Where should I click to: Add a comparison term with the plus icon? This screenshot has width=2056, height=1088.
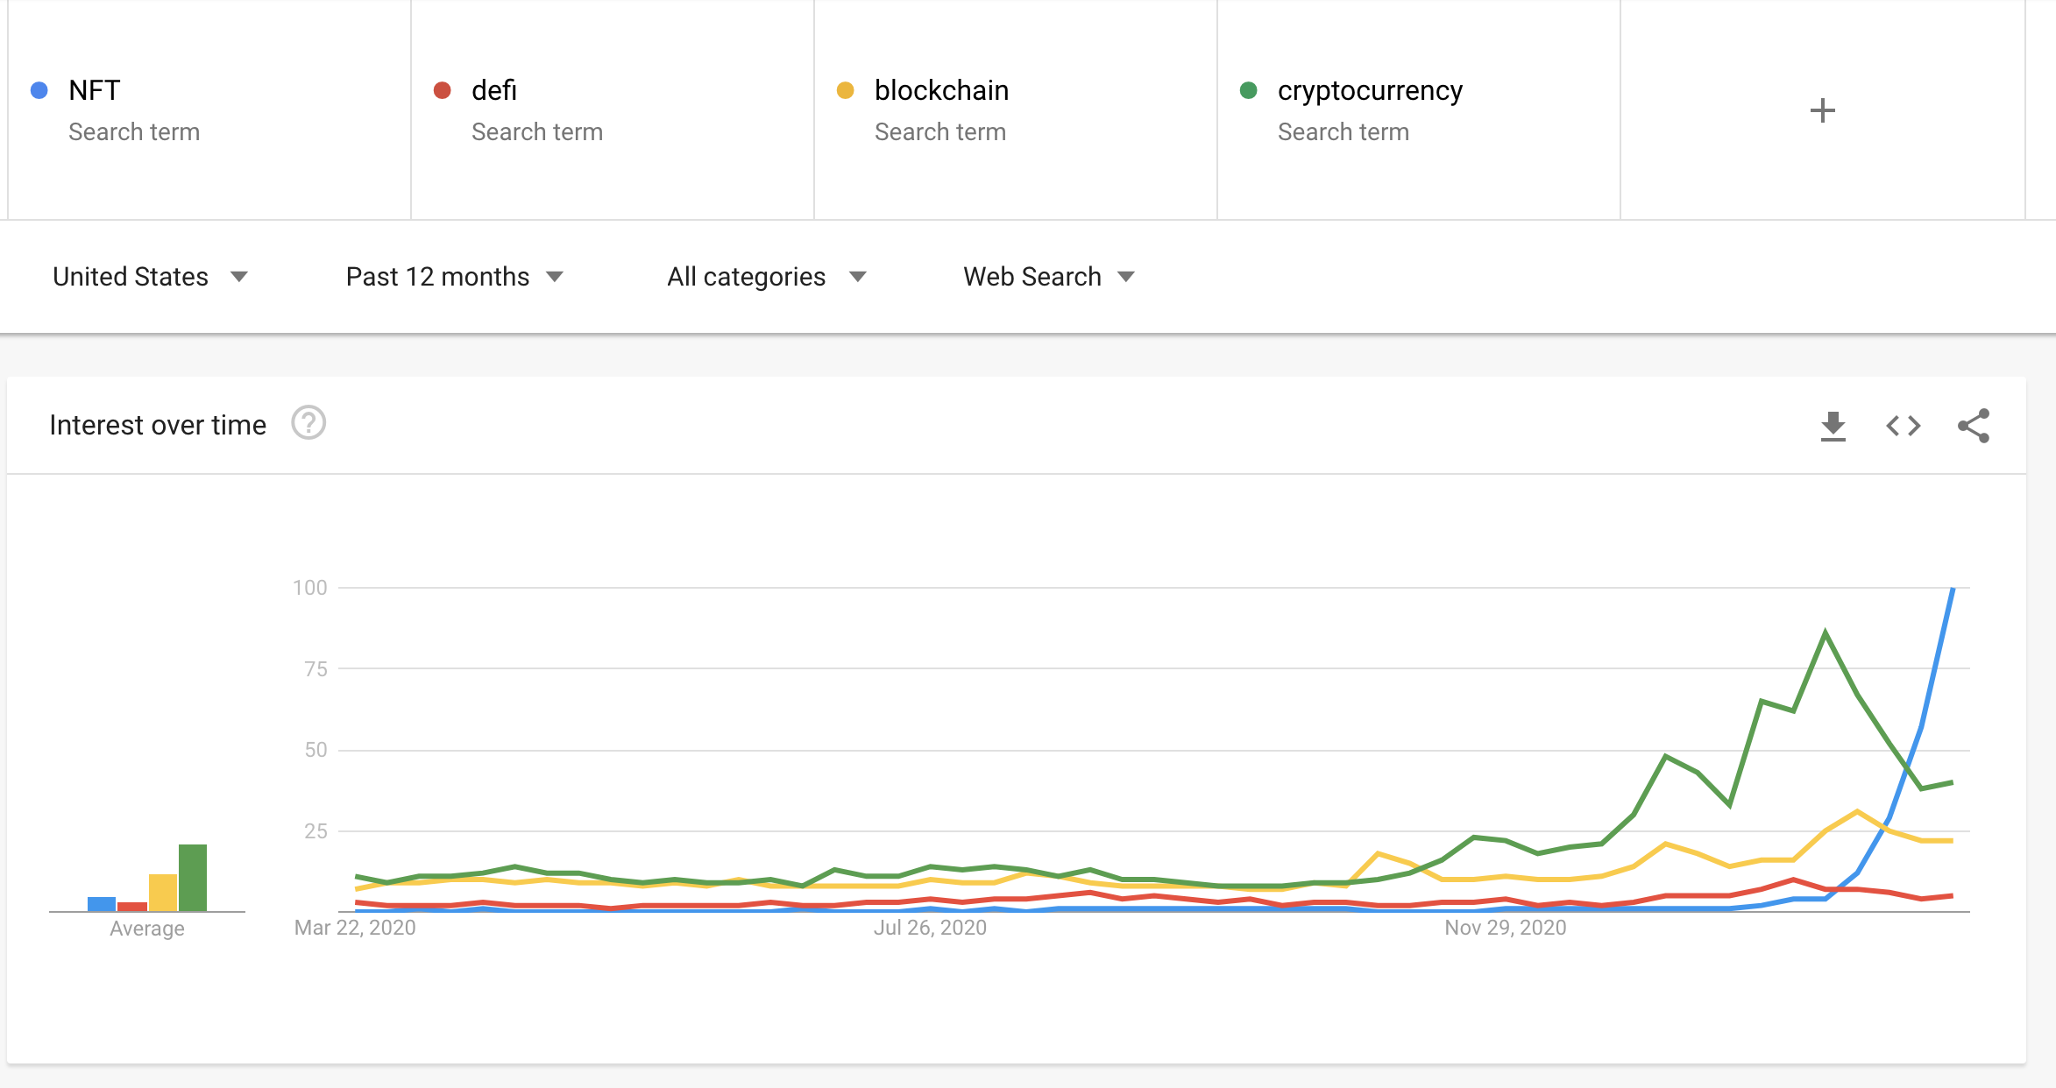[x=1822, y=110]
